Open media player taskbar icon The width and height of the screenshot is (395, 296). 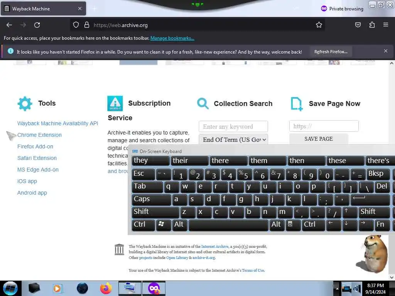pos(57,288)
